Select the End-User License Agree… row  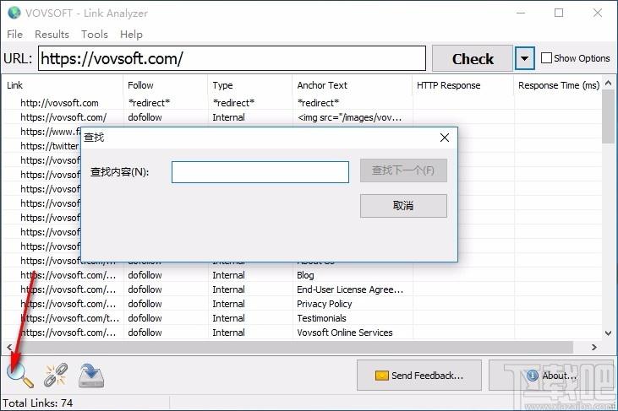tap(303, 289)
